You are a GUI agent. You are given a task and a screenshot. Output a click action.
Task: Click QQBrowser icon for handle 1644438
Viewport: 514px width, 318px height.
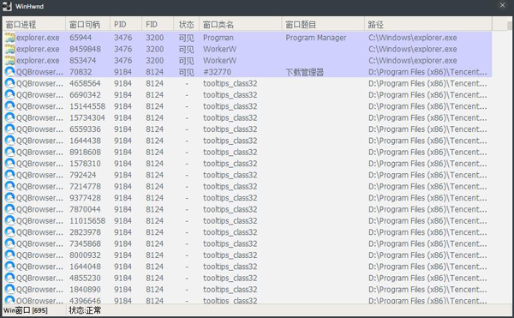coord(9,141)
